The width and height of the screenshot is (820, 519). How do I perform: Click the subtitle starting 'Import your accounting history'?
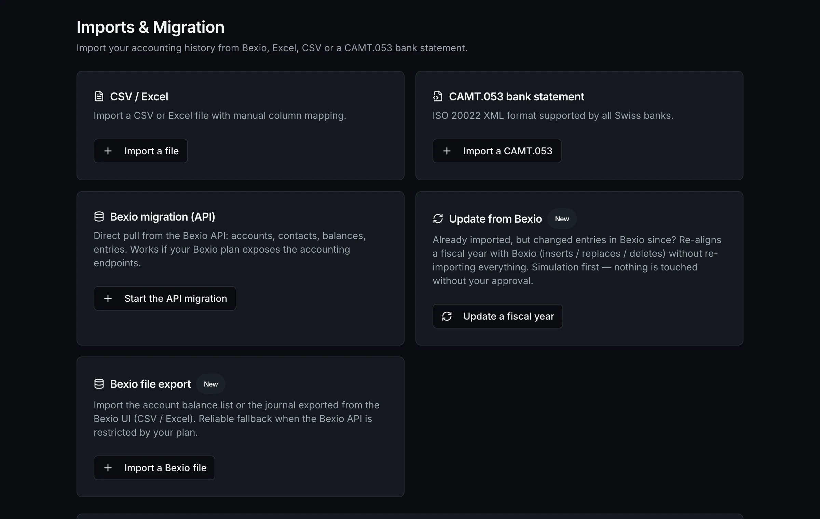[272, 48]
